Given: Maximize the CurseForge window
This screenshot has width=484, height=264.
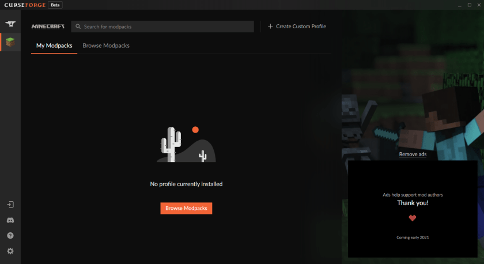Looking at the screenshot, I should pyautogui.click(x=469, y=5).
